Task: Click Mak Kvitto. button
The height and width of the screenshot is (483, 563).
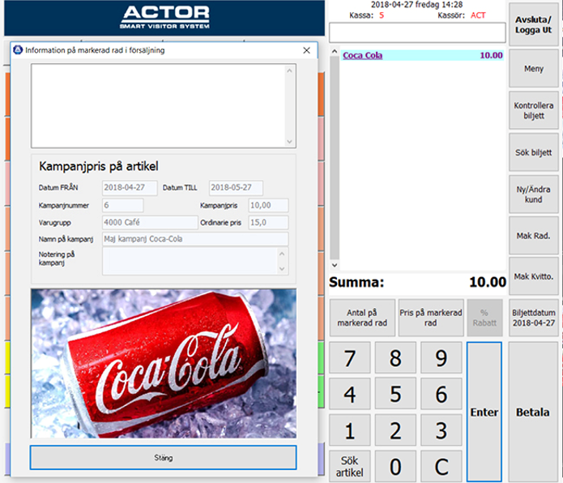Action: (533, 276)
